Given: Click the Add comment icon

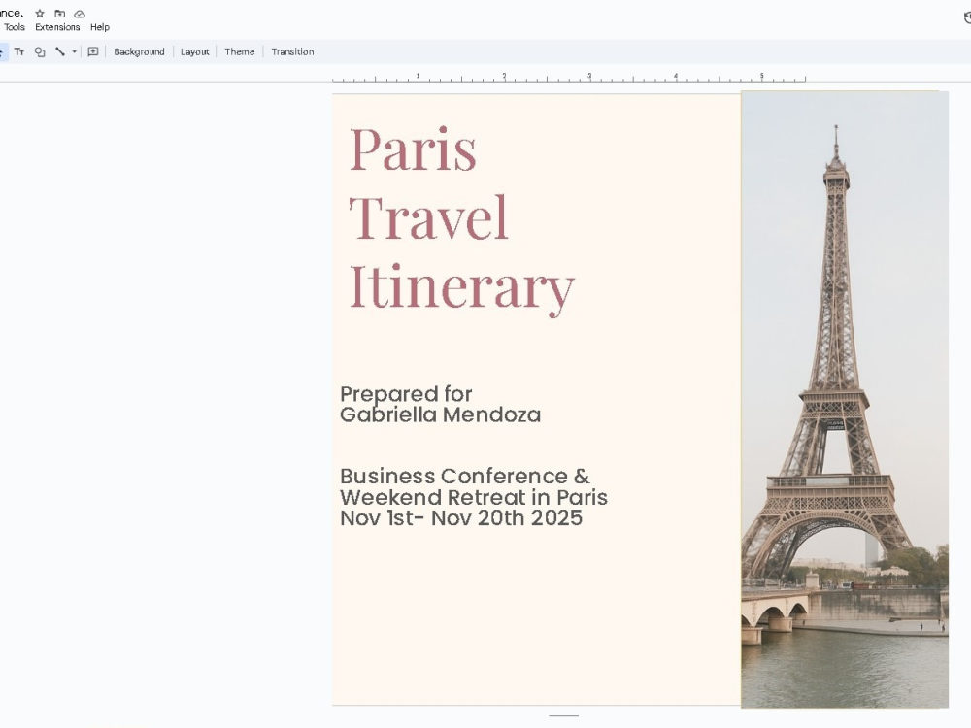Looking at the screenshot, I should (93, 52).
